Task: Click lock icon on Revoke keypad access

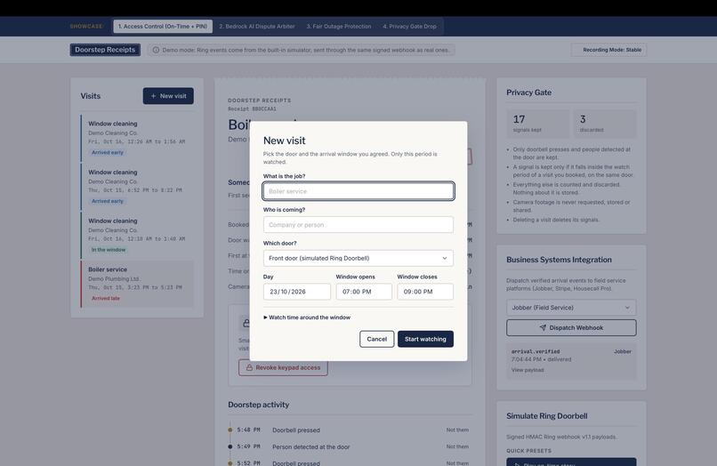Action: tap(249, 367)
